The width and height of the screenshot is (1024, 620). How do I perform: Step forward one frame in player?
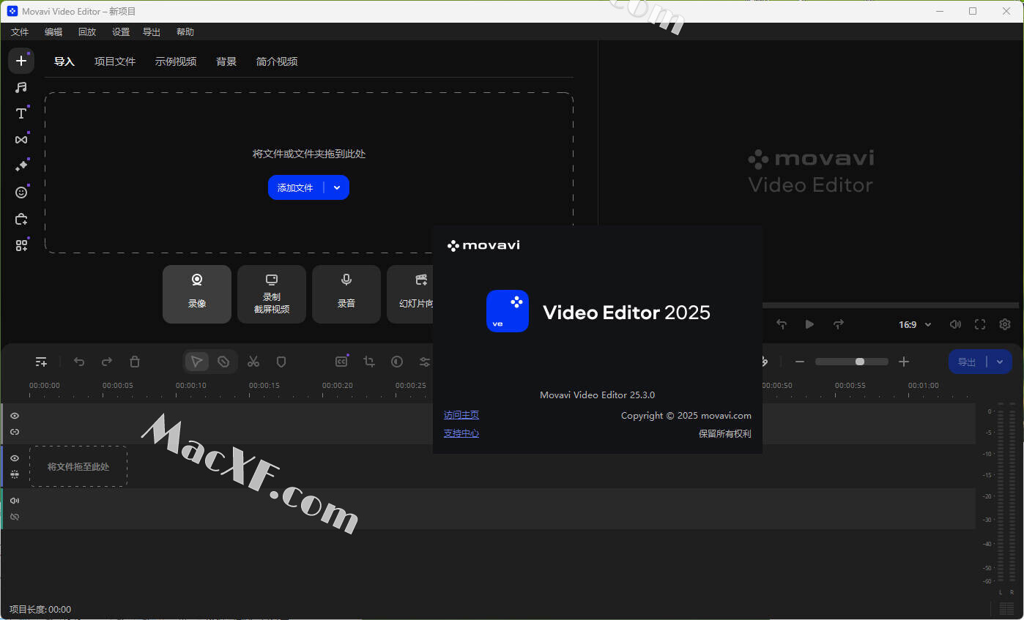pos(839,324)
